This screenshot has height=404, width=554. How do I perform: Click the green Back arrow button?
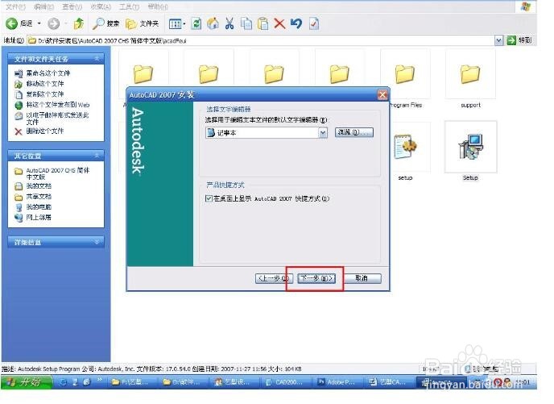pyautogui.click(x=11, y=23)
